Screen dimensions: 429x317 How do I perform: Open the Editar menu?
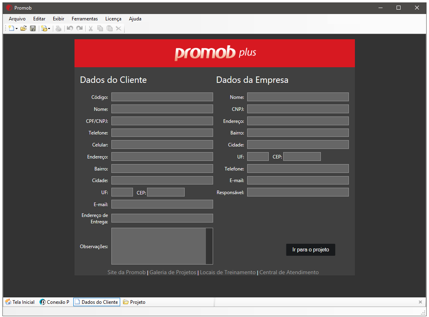coord(39,18)
